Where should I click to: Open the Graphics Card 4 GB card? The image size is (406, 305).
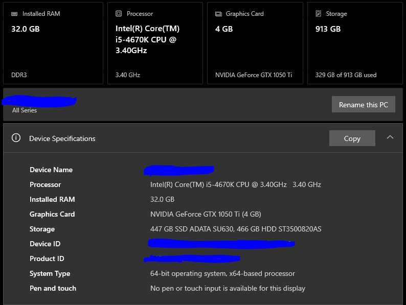tap(255, 43)
